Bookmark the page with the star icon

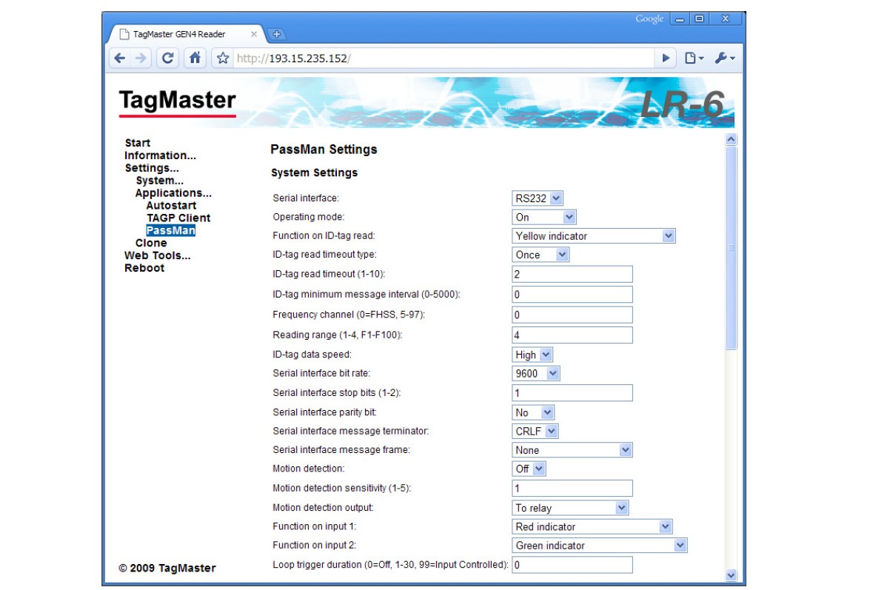223,58
